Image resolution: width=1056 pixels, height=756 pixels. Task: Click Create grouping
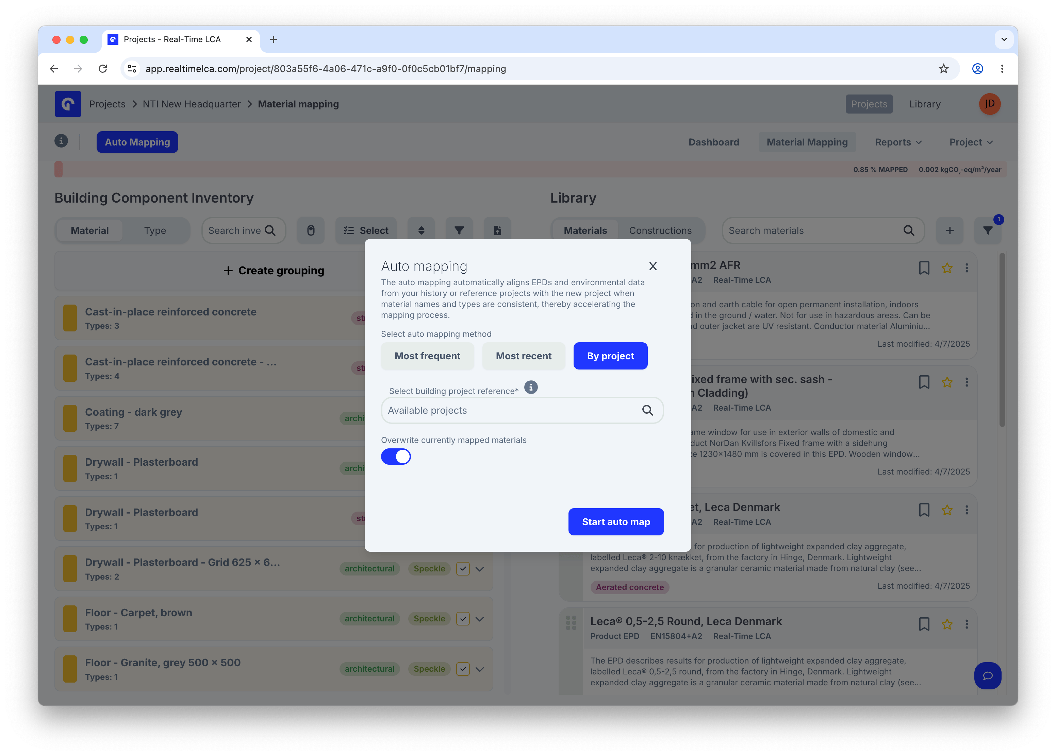(274, 270)
